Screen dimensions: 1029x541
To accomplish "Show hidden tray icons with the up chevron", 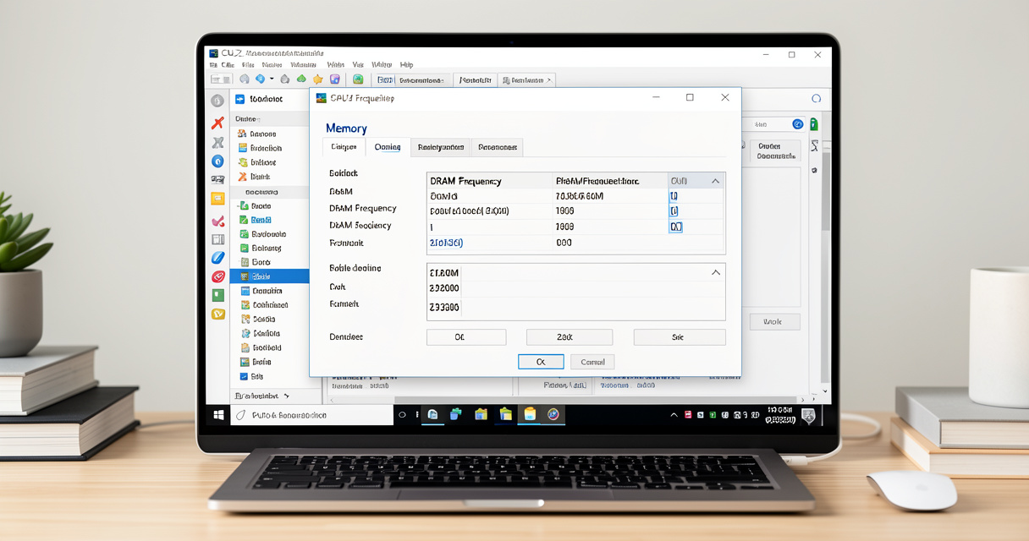I will click(x=674, y=415).
